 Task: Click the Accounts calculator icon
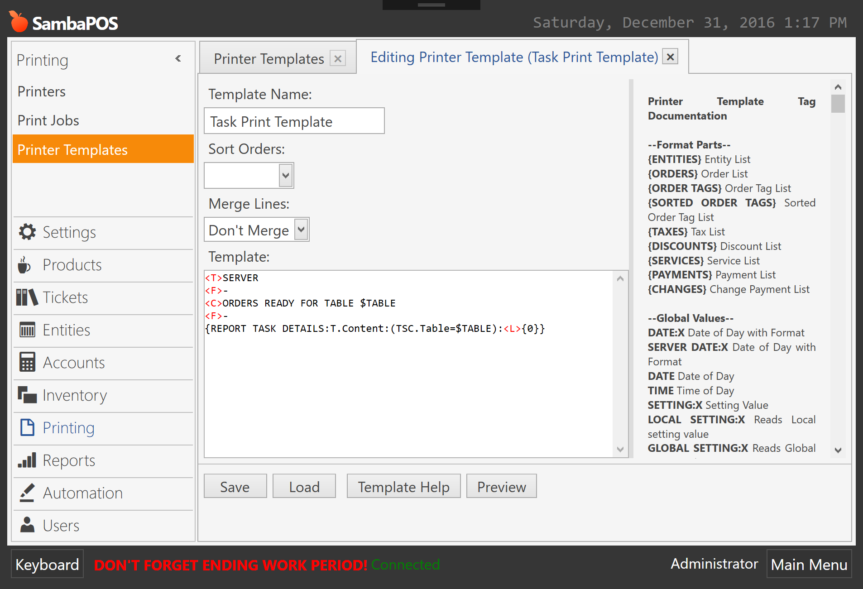(x=27, y=362)
